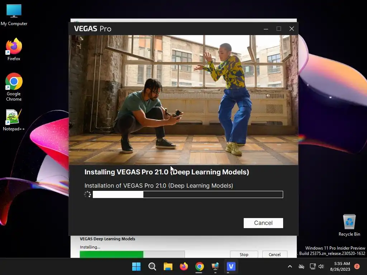
Task: Click Cancel in the background Deep Learning Models window
Action: (275, 255)
